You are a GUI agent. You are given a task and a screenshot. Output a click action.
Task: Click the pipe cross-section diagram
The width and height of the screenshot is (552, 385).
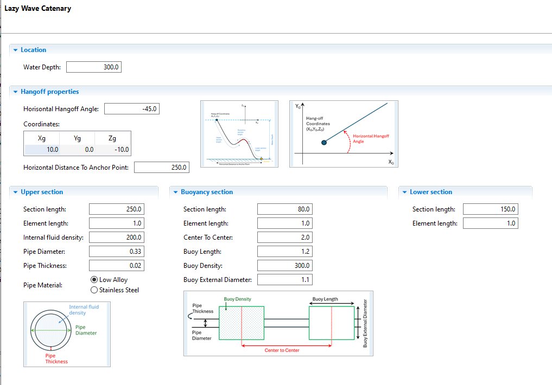point(67,334)
